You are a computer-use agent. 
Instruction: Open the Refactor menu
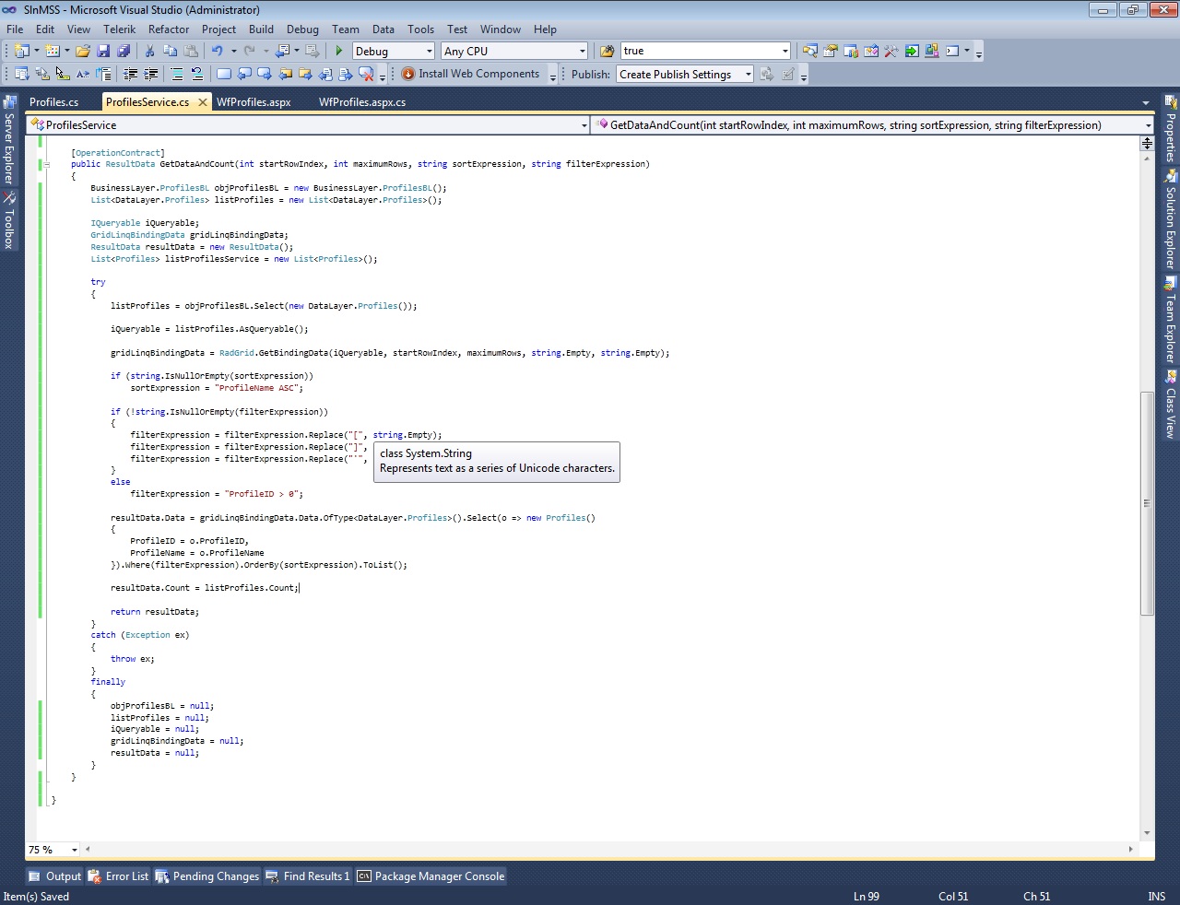[168, 29]
